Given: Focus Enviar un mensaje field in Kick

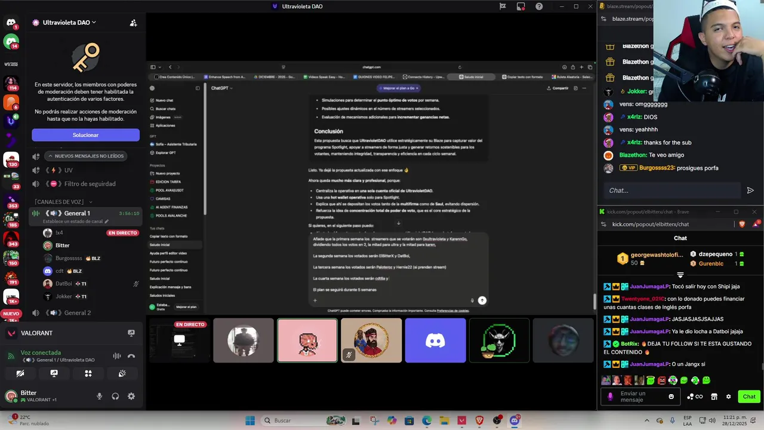Looking at the screenshot, I should point(641,397).
